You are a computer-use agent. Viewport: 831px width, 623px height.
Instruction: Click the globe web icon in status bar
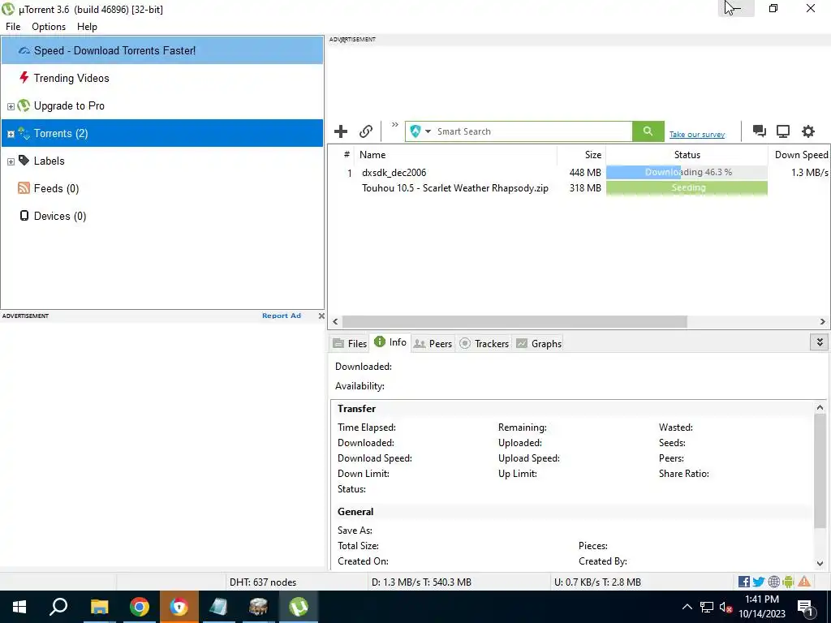pos(773,582)
